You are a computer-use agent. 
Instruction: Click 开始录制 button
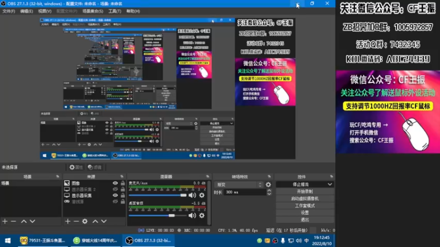(305, 192)
